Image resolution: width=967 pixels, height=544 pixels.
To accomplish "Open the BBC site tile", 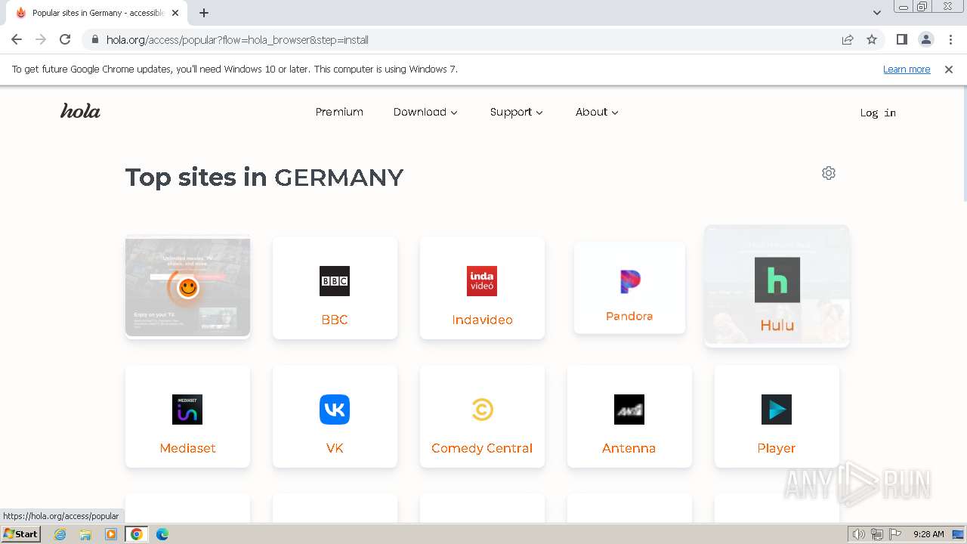I will coord(335,288).
